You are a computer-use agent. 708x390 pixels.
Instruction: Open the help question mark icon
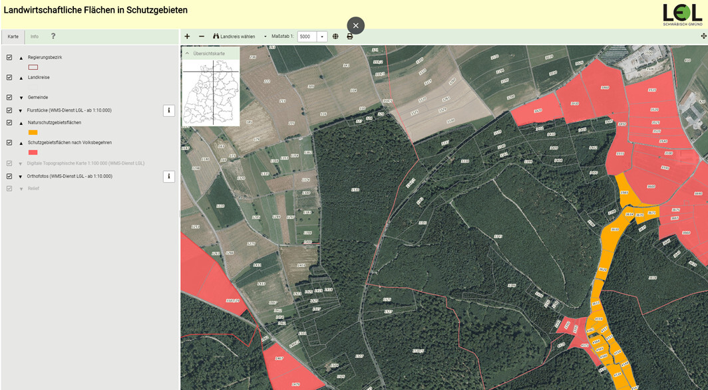tap(53, 37)
